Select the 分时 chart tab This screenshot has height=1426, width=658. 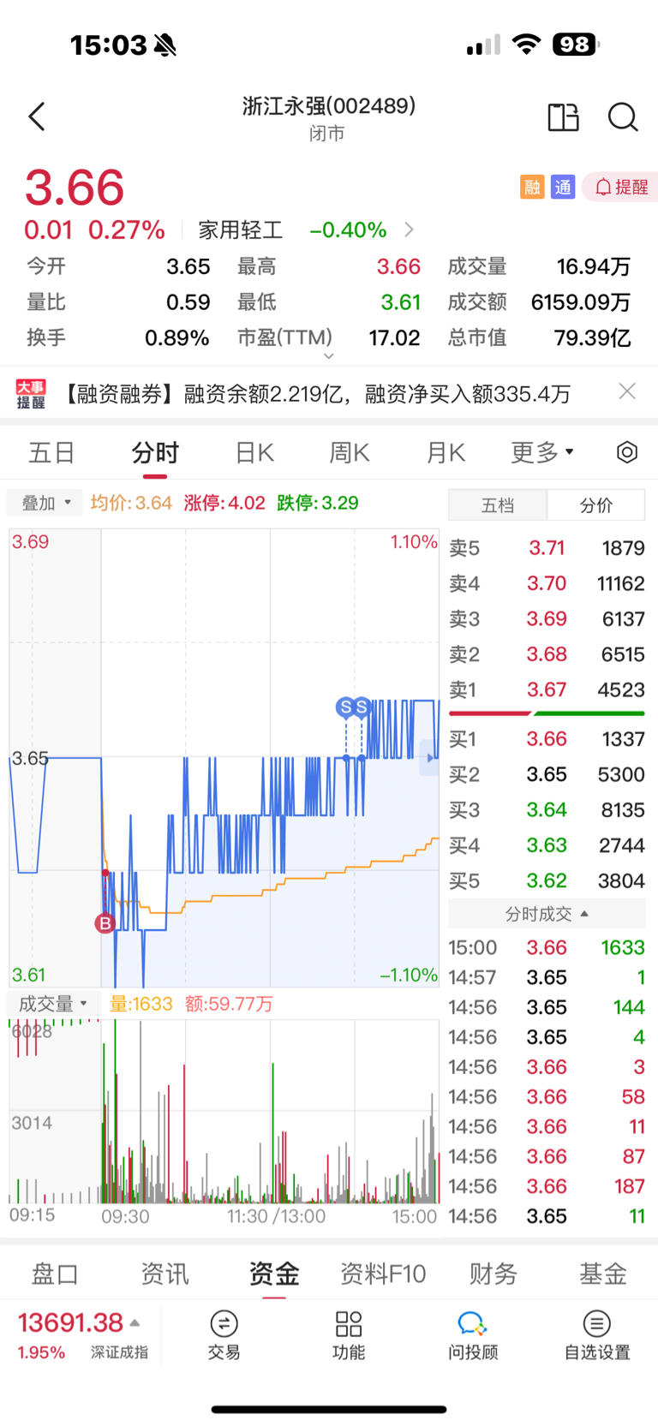[x=155, y=452]
